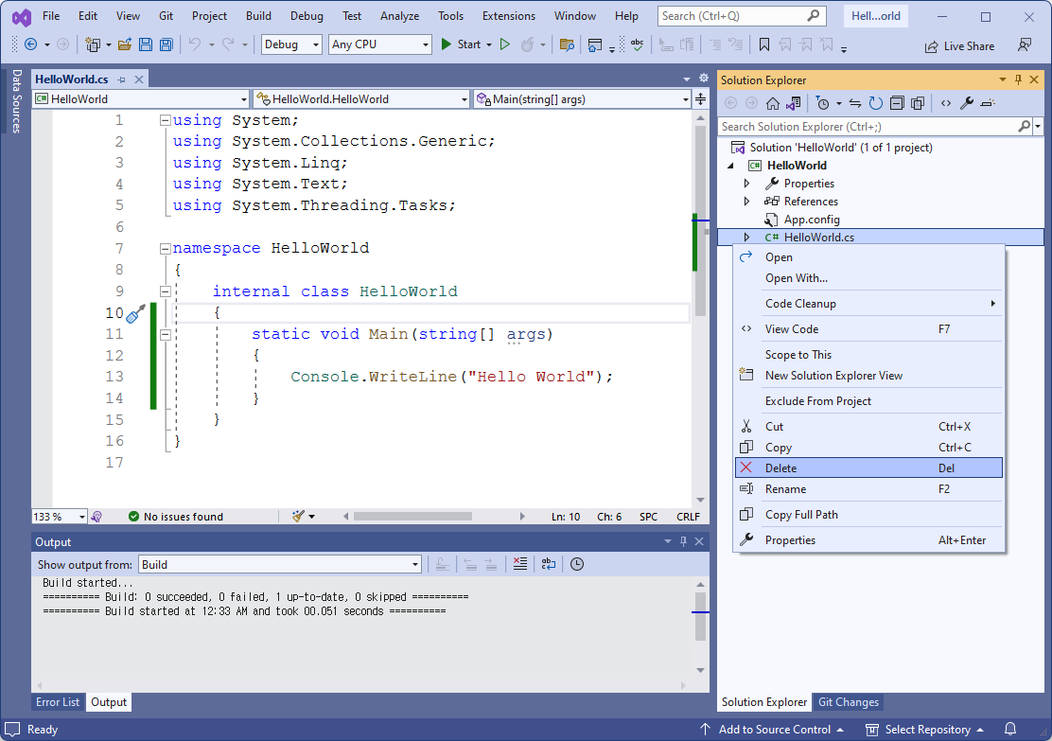Click the Search Solution Explorer field

point(869,126)
